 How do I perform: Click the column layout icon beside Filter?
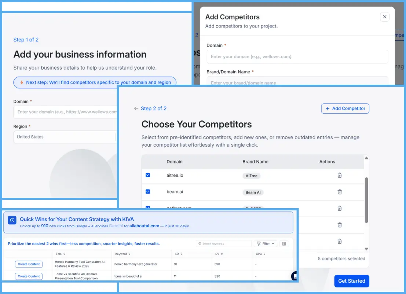click(285, 243)
